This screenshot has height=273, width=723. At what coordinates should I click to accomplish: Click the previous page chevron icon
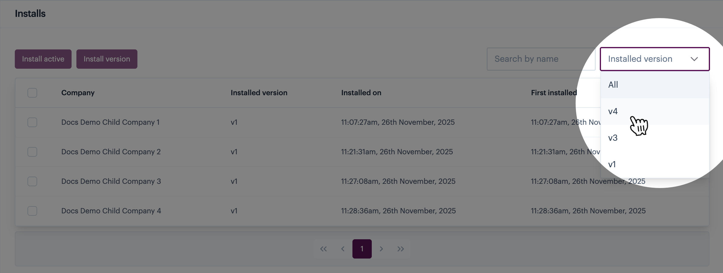click(343, 249)
